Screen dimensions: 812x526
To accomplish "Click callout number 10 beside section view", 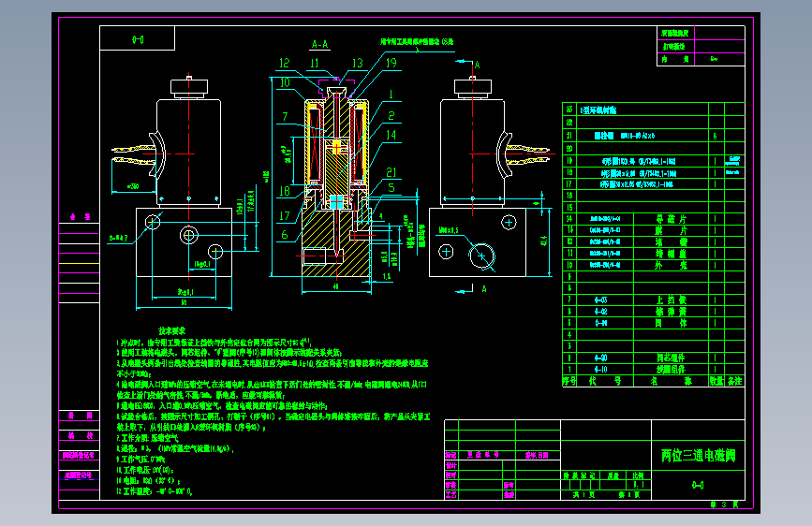I will pyautogui.click(x=285, y=82).
